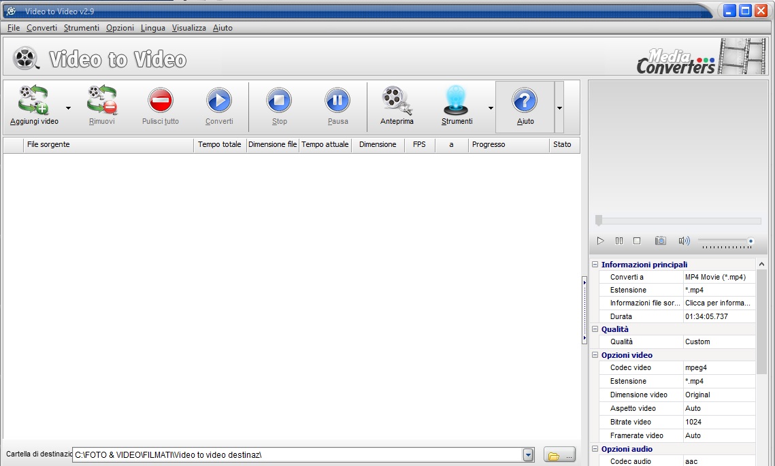The image size is (775, 466).
Task: Click the Rimuovi toolbar icon
Action: point(102,101)
